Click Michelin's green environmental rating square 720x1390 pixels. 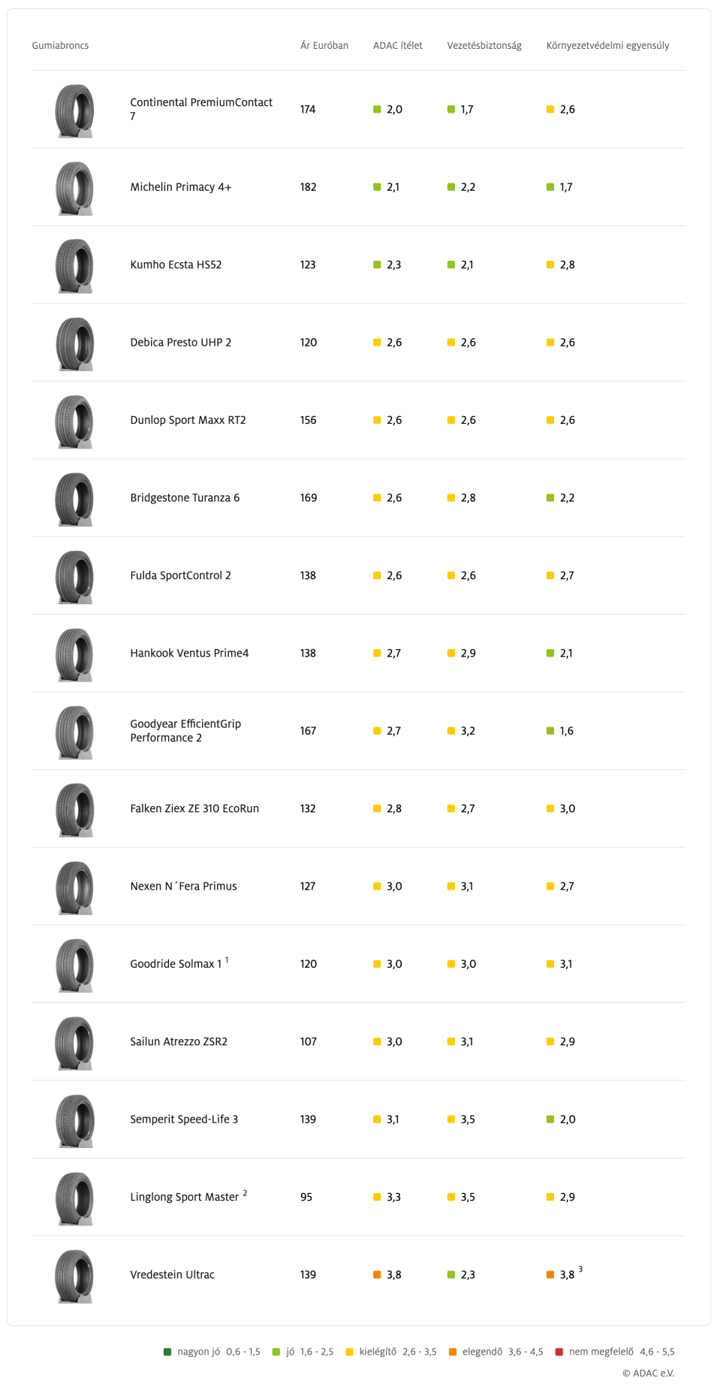tap(550, 187)
